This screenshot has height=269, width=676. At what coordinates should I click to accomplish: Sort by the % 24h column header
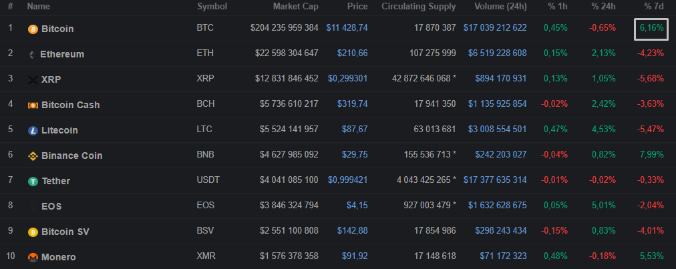[x=603, y=7]
